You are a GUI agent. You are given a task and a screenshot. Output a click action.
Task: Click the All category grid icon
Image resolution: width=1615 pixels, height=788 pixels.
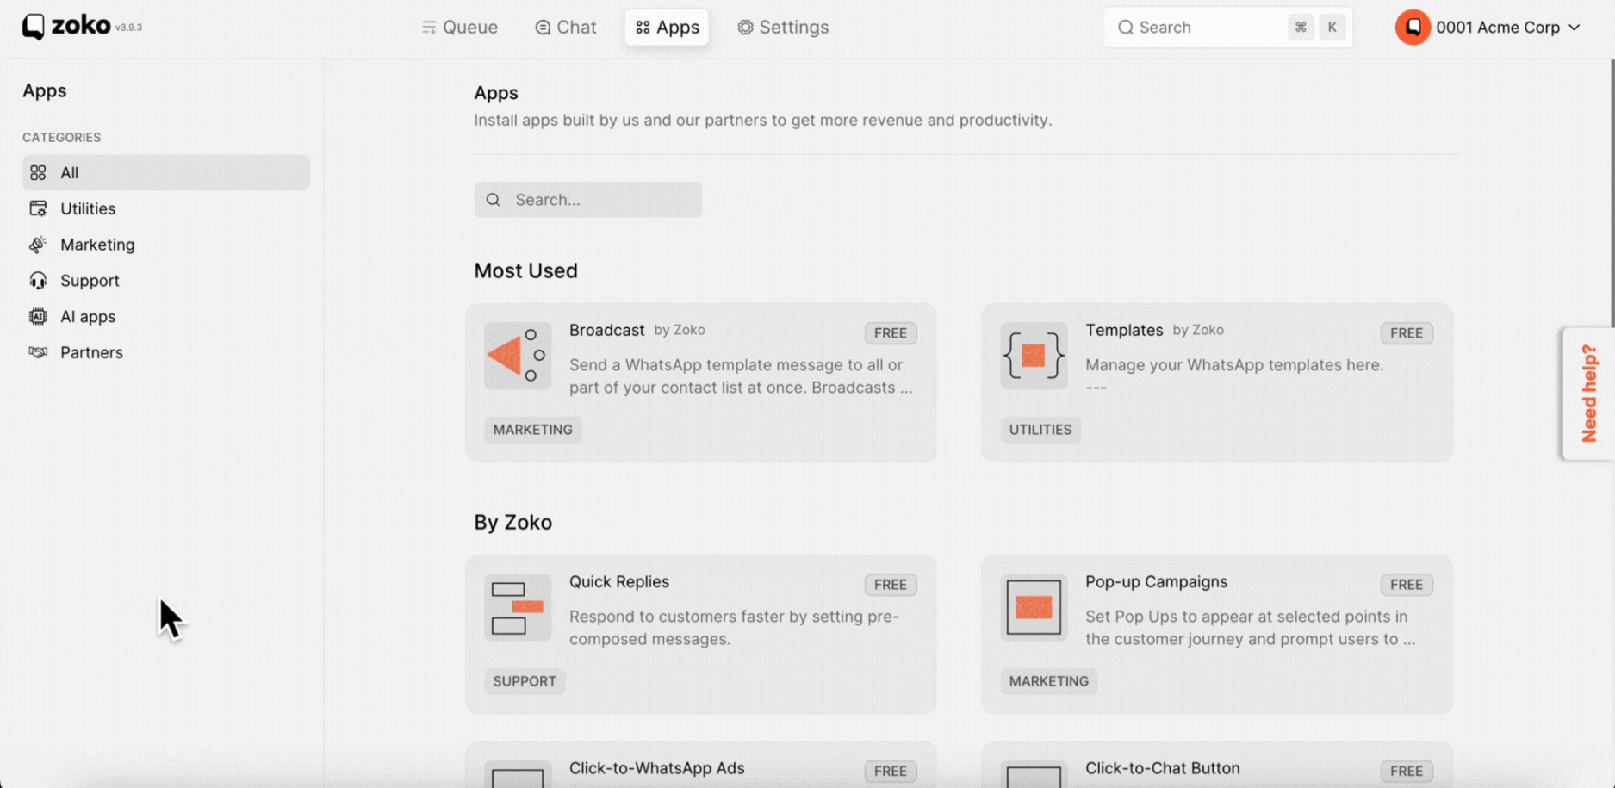click(38, 173)
